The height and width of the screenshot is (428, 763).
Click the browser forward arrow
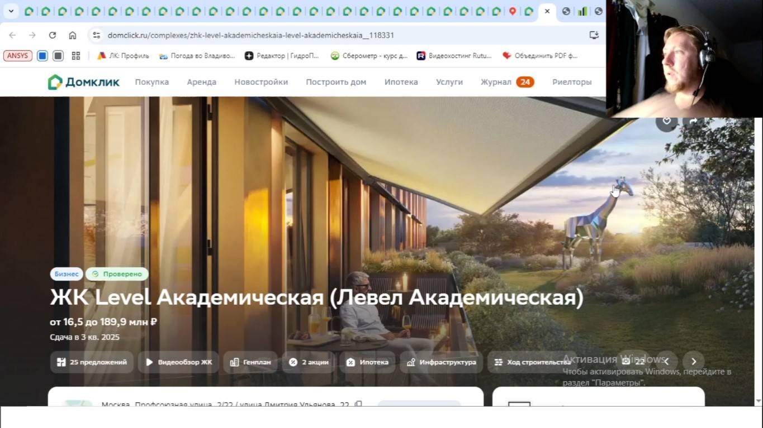click(32, 35)
